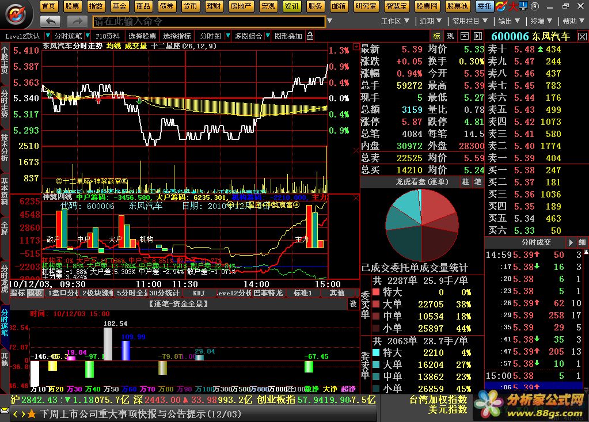Click the 选择股票 toolbar button
This screenshot has width=589, height=422.
click(142, 36)
